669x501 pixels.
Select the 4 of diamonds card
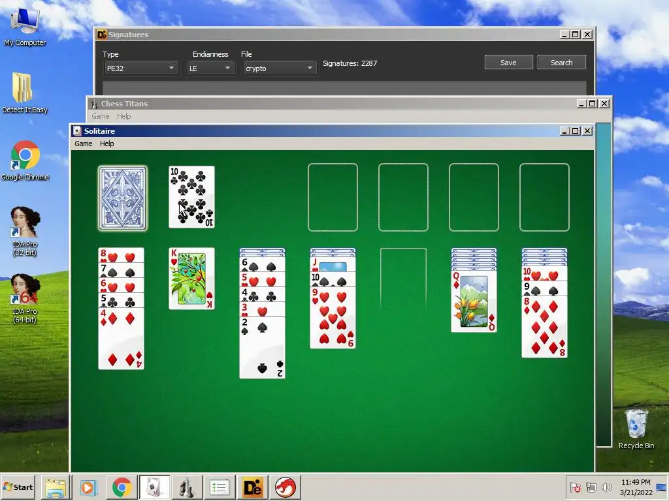point(121,339)
